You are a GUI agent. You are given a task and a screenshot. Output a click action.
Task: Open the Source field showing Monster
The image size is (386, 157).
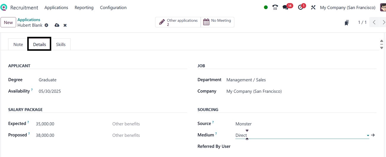tap(244, 124)
